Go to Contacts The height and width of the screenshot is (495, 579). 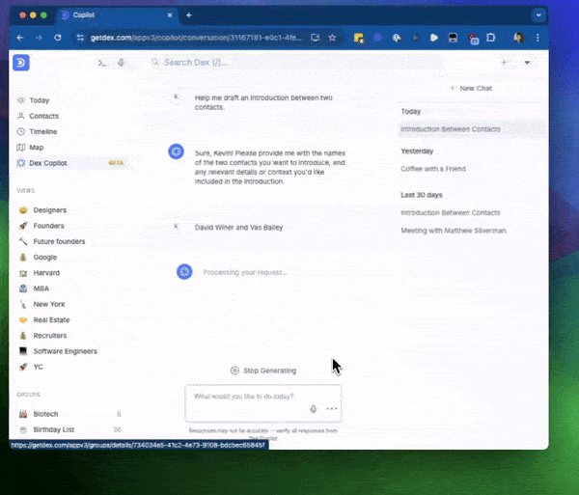coord(43,116)
